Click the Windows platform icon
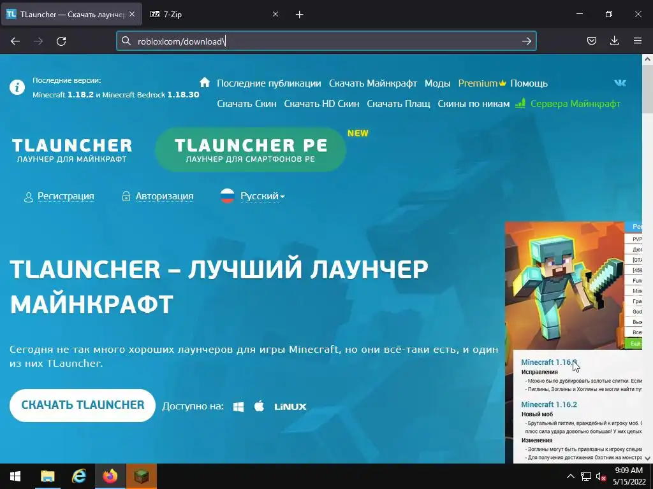This screenshot has height=489, width=653. tap(238, 407)
